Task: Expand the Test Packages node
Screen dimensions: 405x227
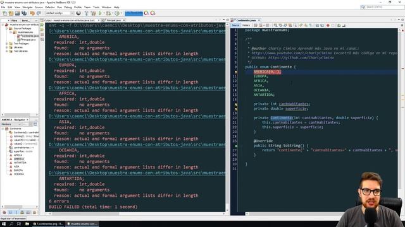Action: (6, 44)
